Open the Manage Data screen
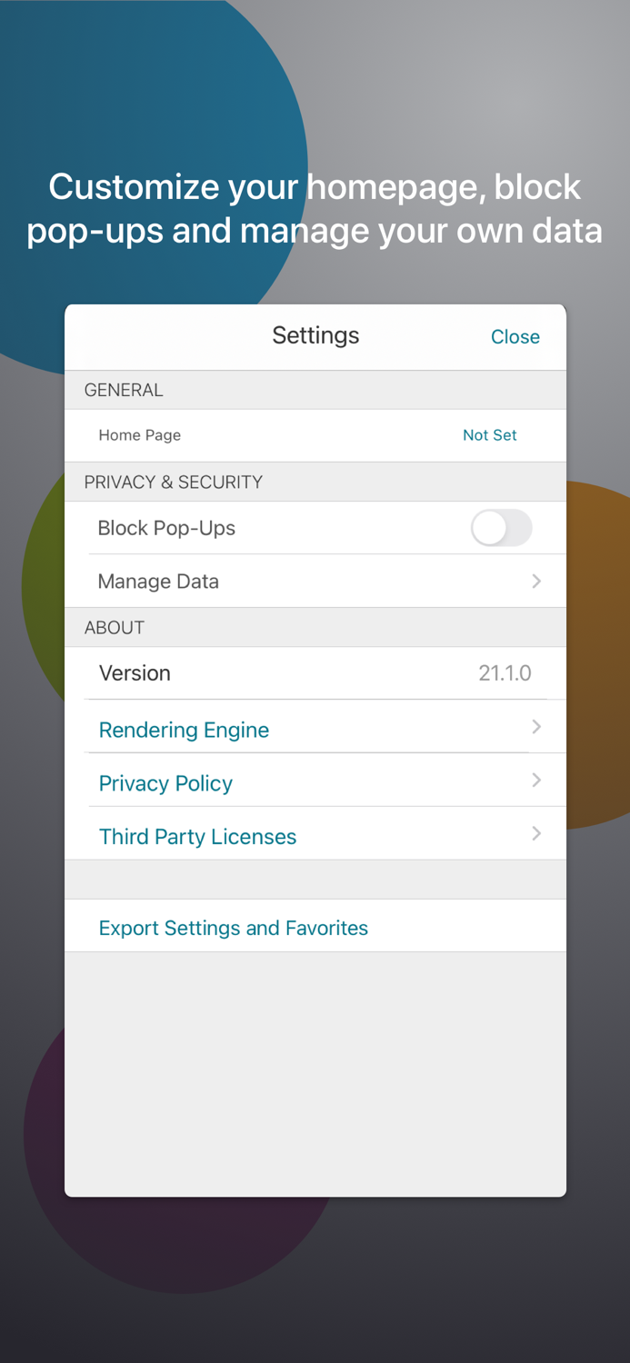 pos(158,581)
